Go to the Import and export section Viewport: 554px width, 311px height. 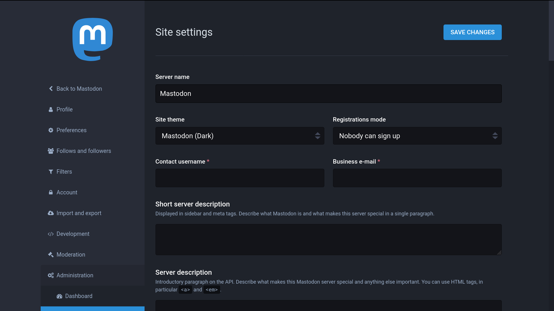coord(79,213)
